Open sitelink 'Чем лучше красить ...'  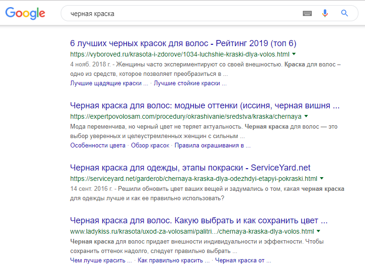pyautogui.click(x=101, y=261)
